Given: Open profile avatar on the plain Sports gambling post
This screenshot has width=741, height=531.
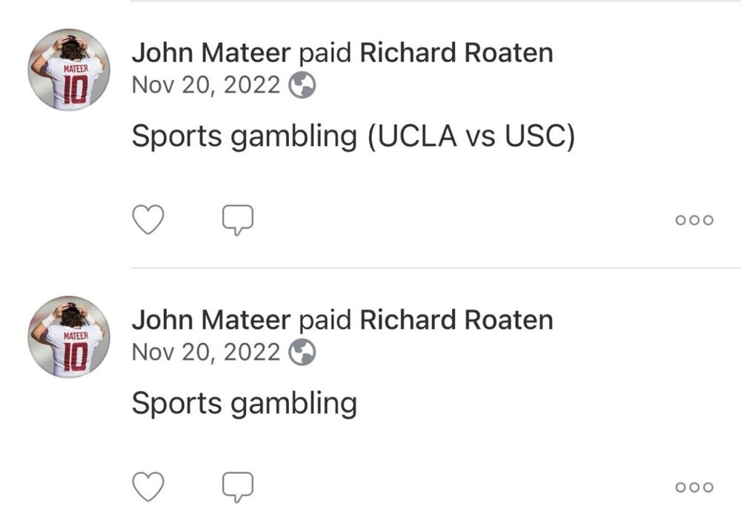Looking at the screenshot, I should click(x=69, y=337).
